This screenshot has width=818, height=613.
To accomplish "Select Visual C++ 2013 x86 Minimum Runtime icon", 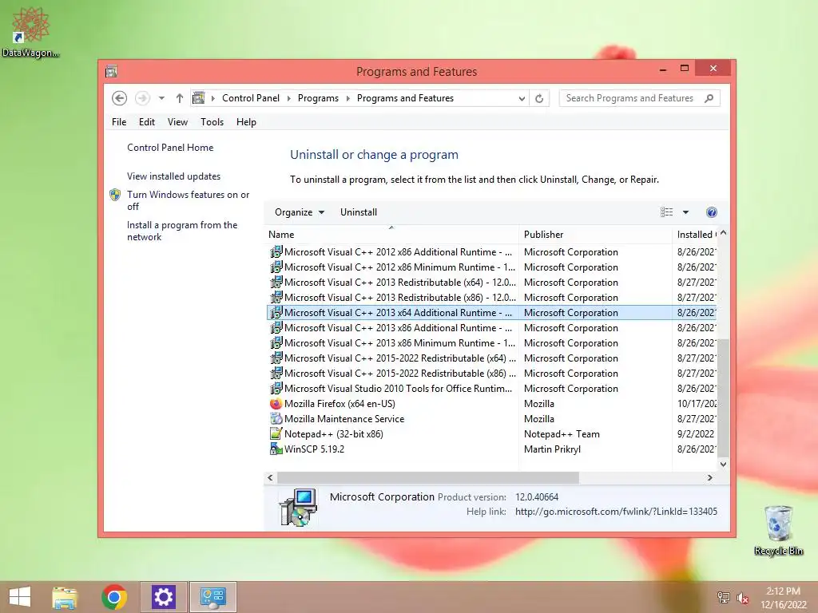I will pos(276,342).
